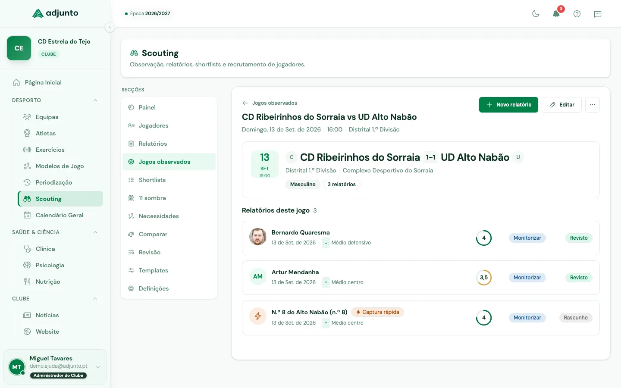The width and height of the screenshot is (621, 388).
Task: Open Nutrição in sidebar
Action: tap(60, 282)
